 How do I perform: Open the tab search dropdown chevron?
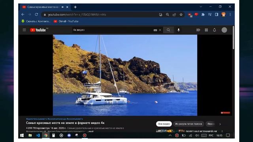point(201,7)
